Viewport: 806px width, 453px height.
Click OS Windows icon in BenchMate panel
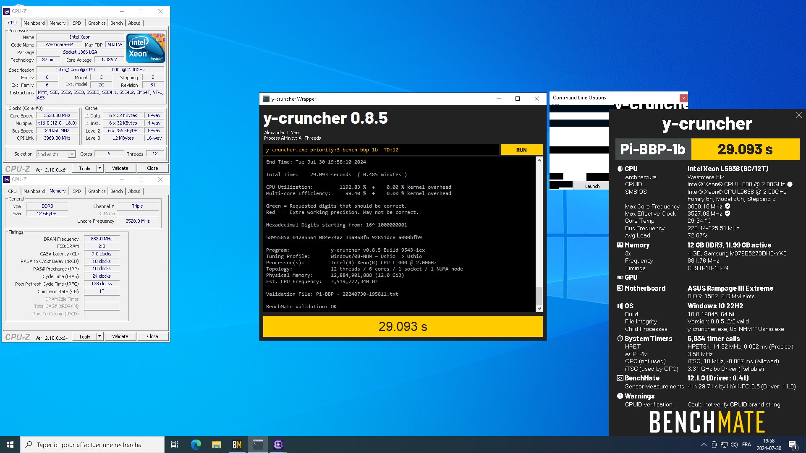point(620,306)
